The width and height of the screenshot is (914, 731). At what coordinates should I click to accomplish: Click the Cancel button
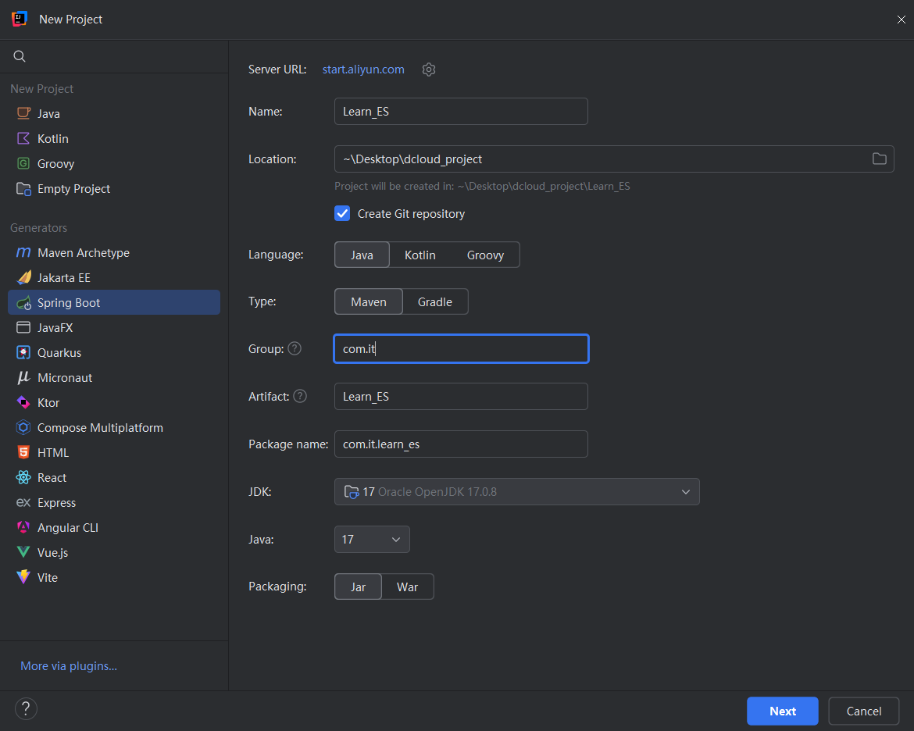click(x=863, y=711)
